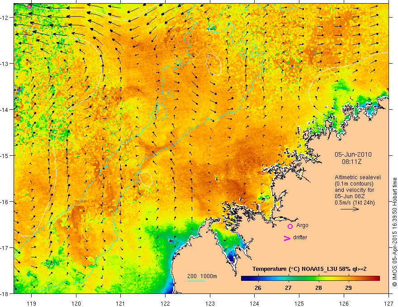Select the Argo float marker at map's top-left corner

[29, 6]
